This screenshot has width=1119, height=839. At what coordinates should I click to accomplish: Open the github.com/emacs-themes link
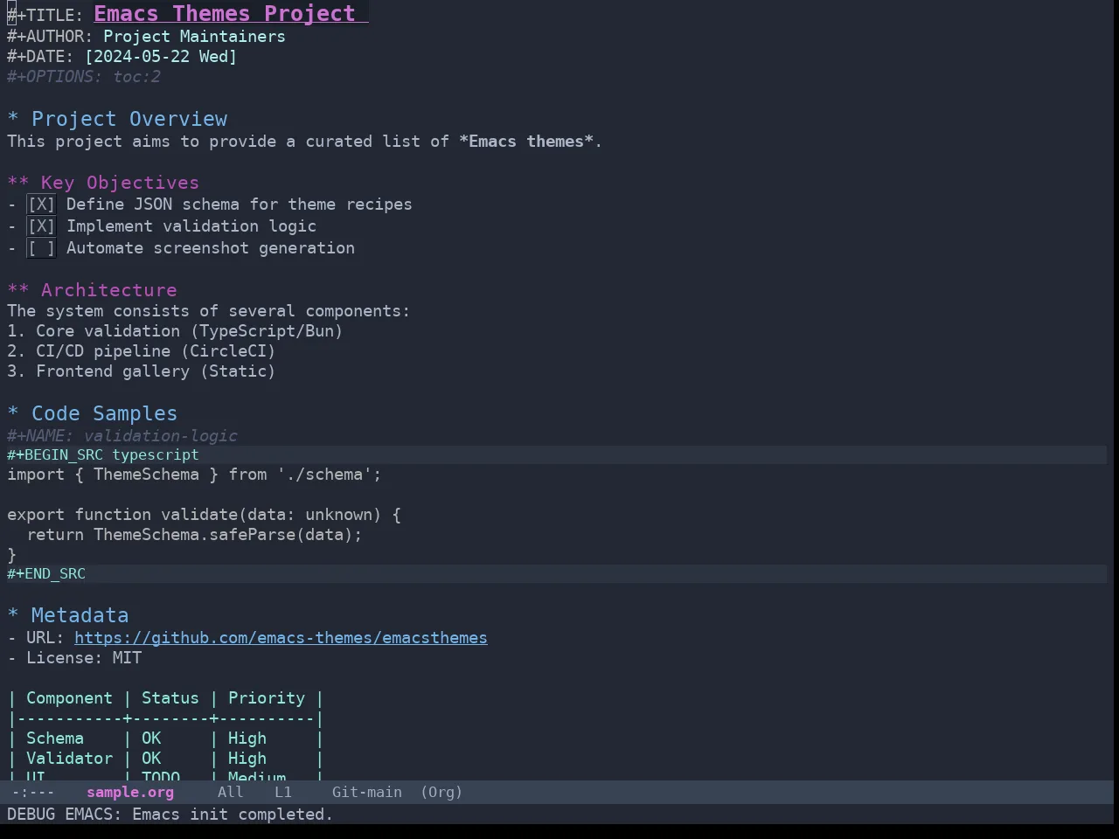coord(281,638)
